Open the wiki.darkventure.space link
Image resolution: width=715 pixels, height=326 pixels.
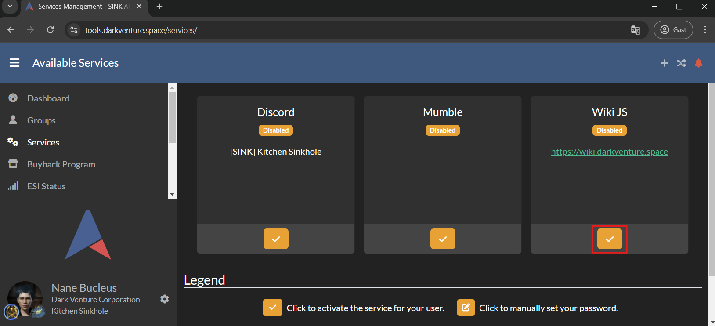(x=609, y=152)
